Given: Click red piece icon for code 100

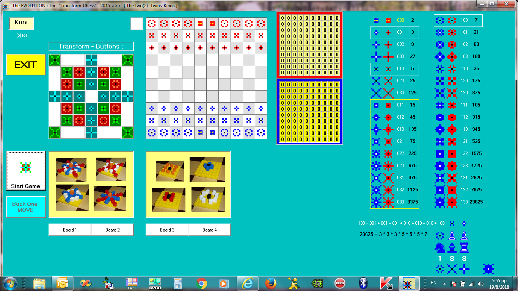Looking at the screenshot, I should [x=452, y=20].
